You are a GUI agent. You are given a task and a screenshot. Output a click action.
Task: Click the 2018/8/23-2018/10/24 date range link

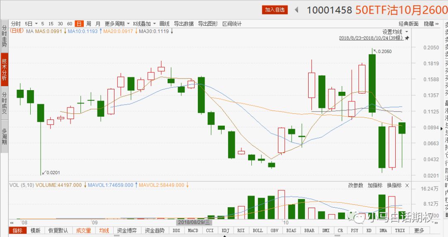[x=370, y=38]
